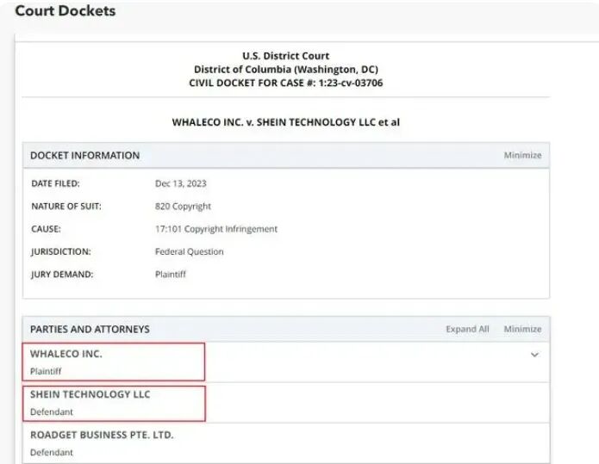Click the CAUSE label

(x=46, y=229)
